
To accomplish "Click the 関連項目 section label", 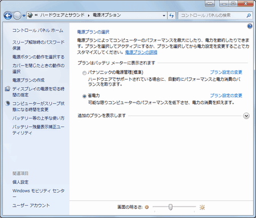I will pos(20,174).
